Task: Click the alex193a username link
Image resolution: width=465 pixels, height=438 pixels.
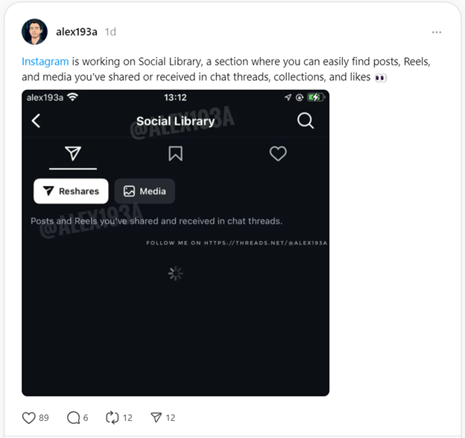Action: coord(77,32)
